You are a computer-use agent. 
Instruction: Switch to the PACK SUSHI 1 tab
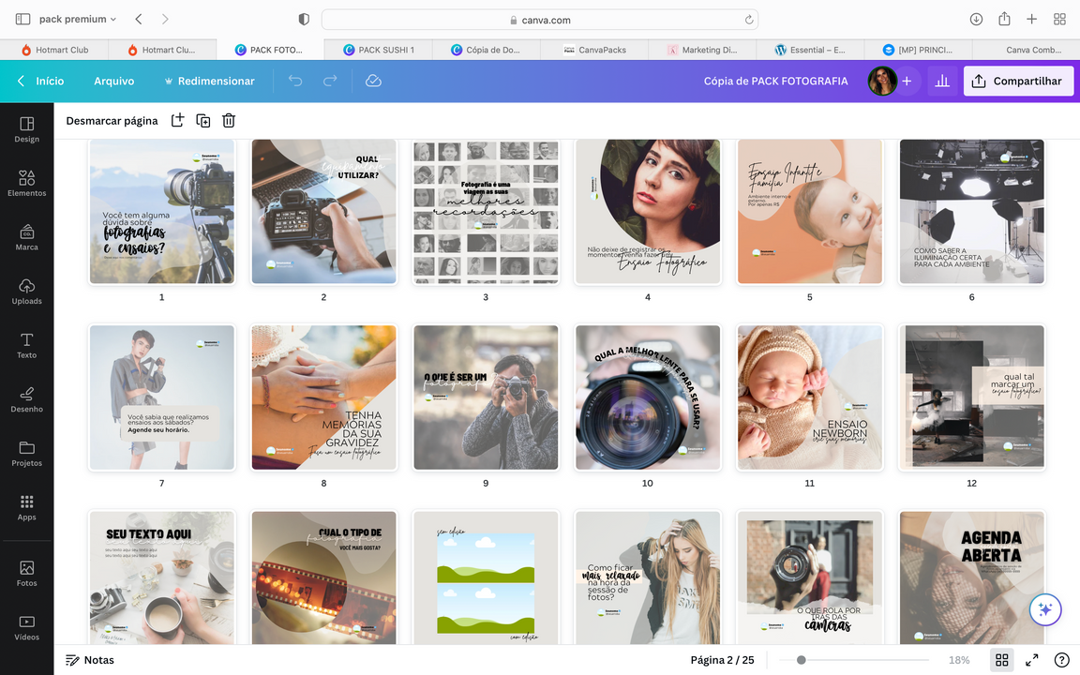(x=378, y=50)
